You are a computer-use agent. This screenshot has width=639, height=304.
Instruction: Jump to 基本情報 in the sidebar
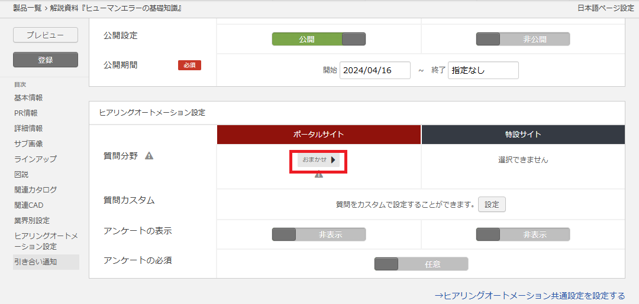coord(28,97)
